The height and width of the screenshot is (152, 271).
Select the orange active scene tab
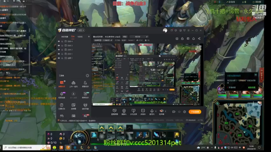(x=73, y=37)
